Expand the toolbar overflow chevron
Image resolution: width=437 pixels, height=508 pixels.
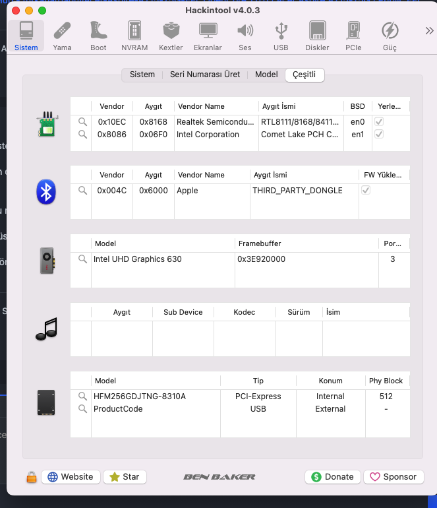click(429, 30)
